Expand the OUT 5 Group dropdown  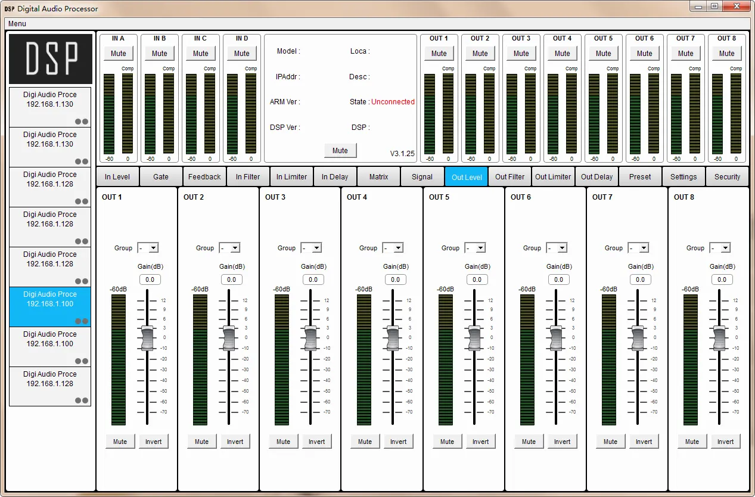475,248
